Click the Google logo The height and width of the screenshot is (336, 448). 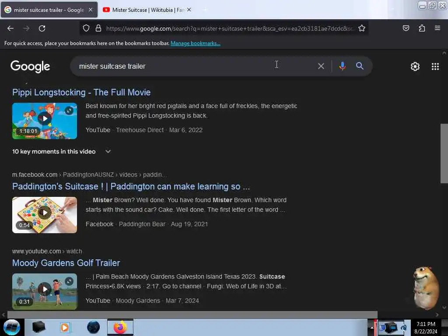pyautogui.click(x=30, y=66)
